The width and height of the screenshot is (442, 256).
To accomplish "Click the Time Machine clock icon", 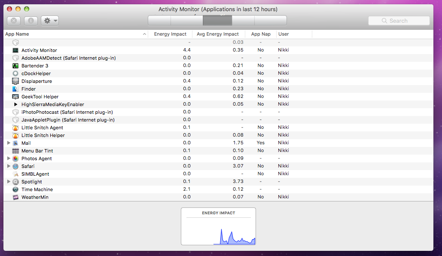I will click(15, 189).
